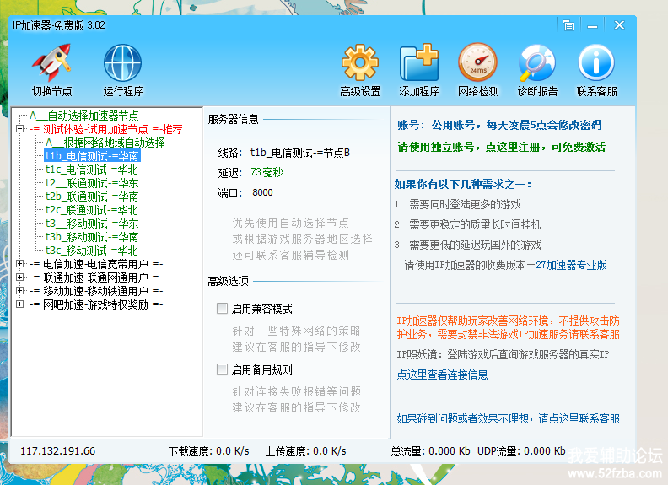Select node t1b_电信测试-=华南
The image size is (668, 485).
click(x=92, y=156)
